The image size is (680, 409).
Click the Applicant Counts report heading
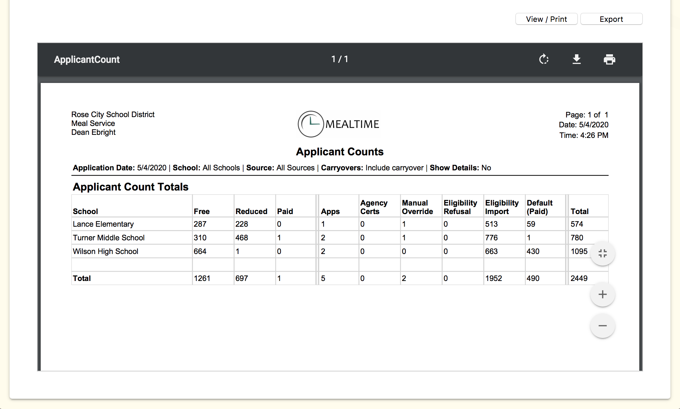[340, 152]
